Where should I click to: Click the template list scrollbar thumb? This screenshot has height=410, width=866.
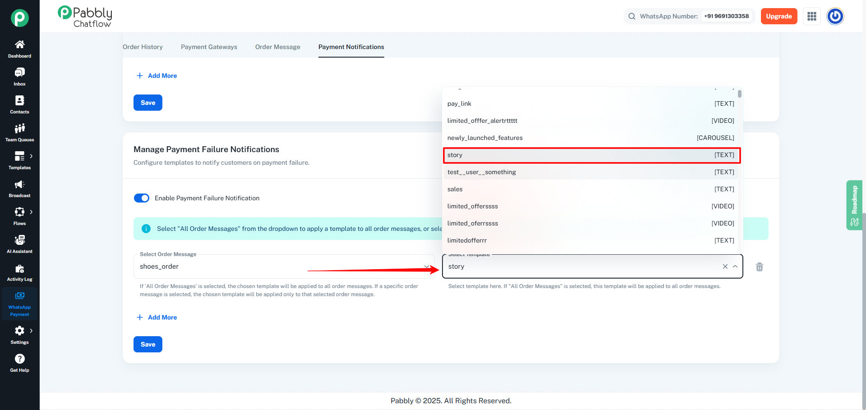pyautogui.click(x=740, y=94)
